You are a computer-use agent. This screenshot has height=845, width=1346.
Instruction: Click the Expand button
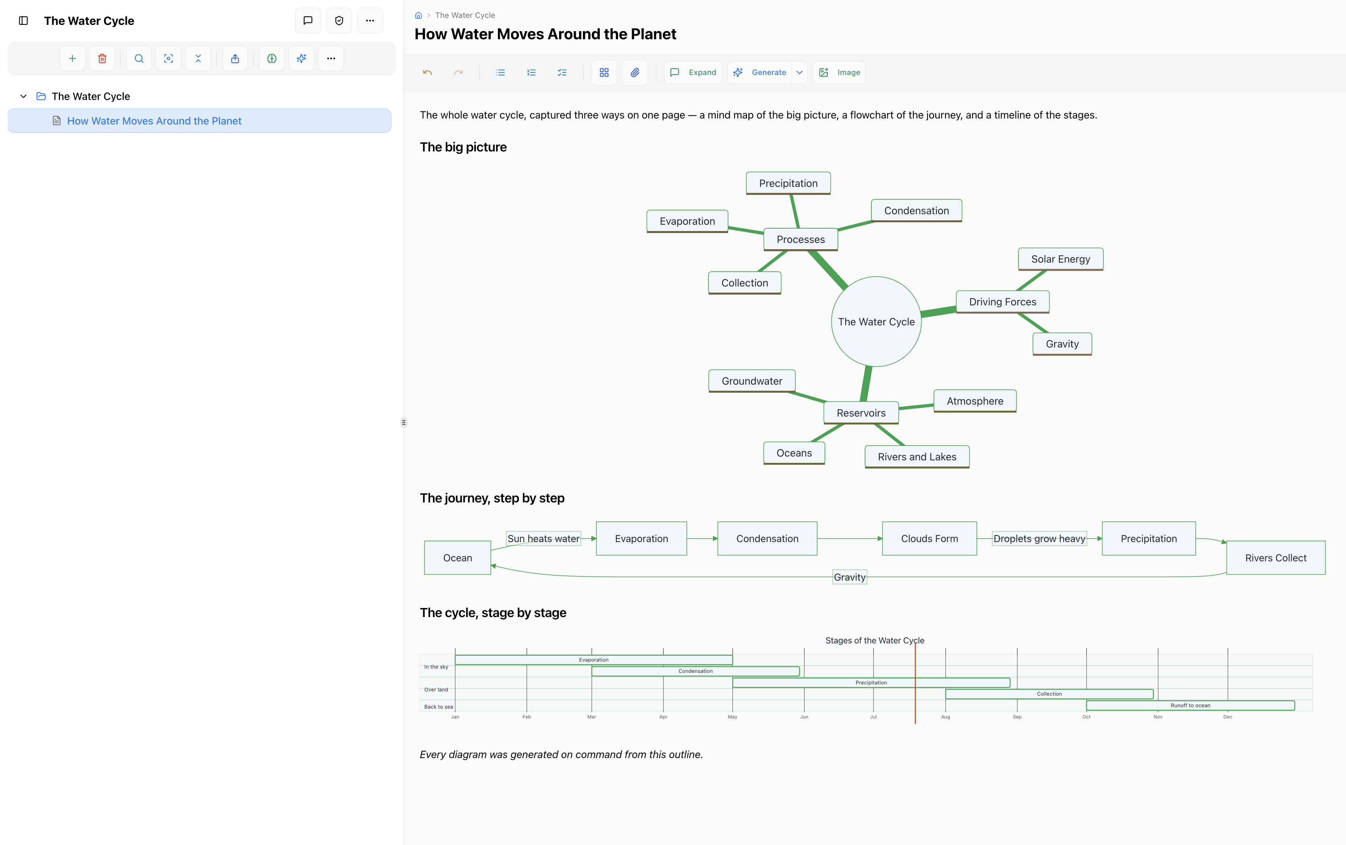click(693, 73)
